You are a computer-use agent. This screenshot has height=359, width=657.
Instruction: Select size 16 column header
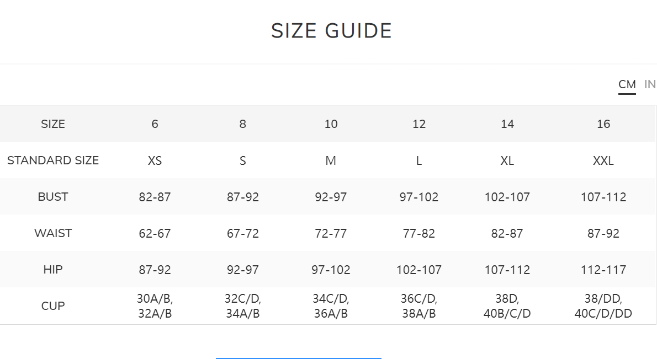click(x=603, y=124)
